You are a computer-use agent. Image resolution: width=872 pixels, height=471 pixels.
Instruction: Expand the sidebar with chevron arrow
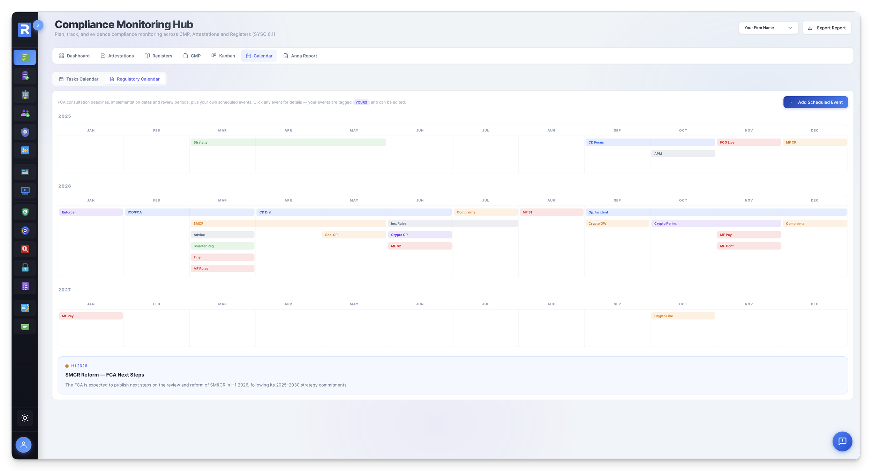point(38,25)
